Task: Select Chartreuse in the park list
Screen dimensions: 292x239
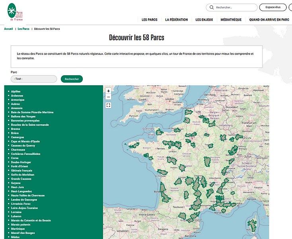Action: [x=18, y=150]
